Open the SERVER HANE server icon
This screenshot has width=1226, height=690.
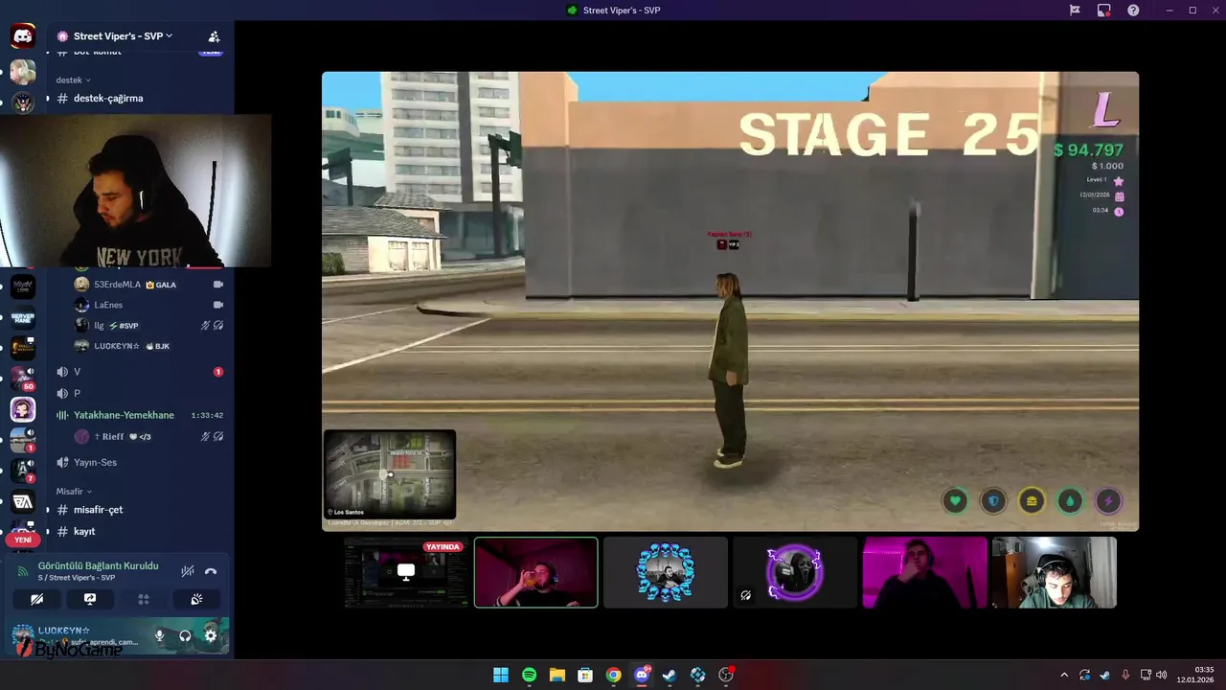23,317
